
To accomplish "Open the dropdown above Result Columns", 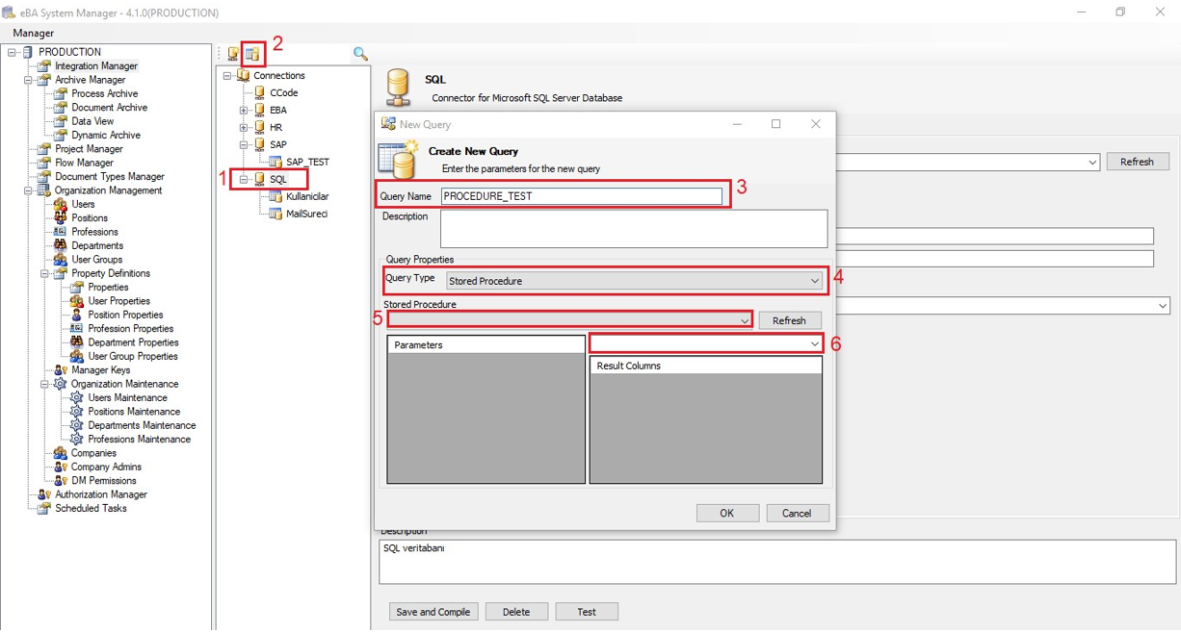I will tap(814, 344).
